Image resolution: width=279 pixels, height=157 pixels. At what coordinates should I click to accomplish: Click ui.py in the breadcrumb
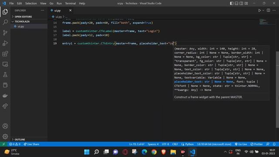point(58,17)
